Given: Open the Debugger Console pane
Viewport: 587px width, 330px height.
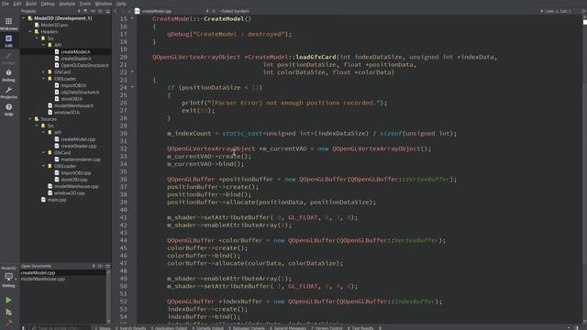Looking at the screenshot, I should [x=247, y=328].
